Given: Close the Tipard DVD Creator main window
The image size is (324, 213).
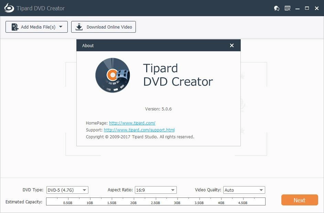Looking at the screenshot, I should [x=316, y=8].
